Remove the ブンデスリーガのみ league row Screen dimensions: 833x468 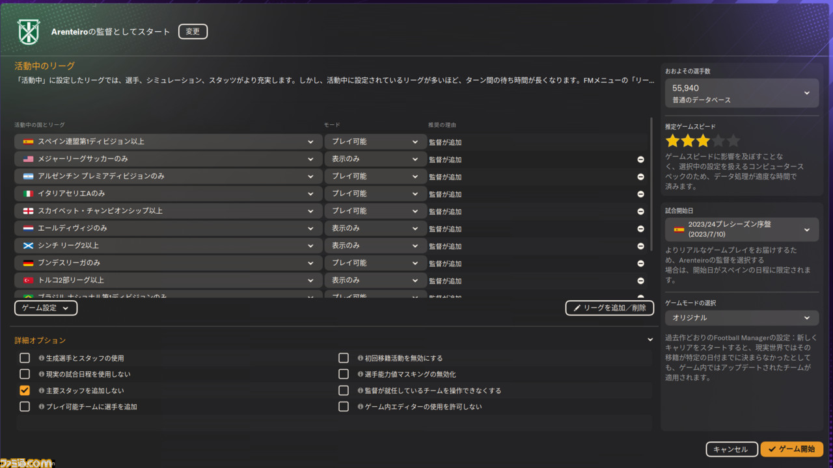click(640, 263)
